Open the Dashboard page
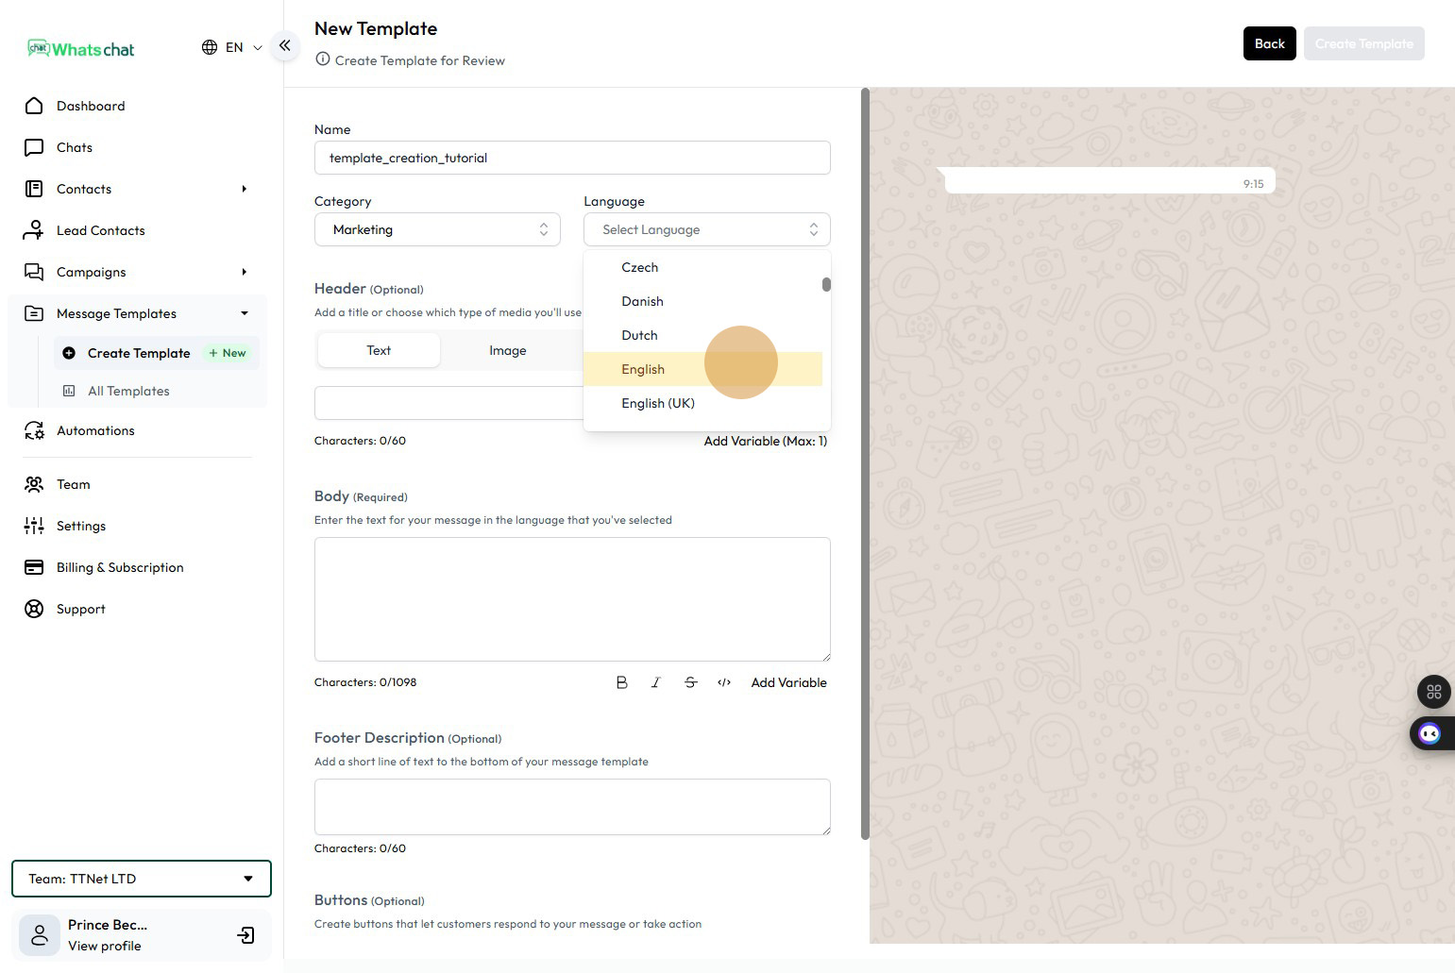Screen dimensions: 1455x973 pos(91,106)
